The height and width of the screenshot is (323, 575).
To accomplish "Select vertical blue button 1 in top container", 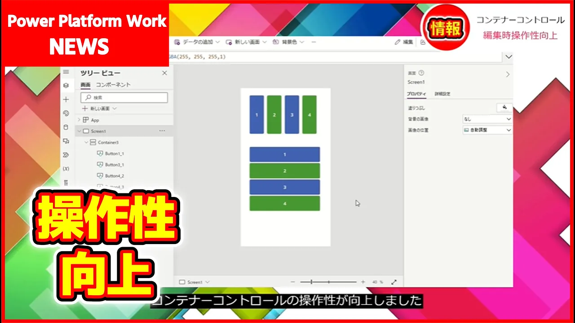I will 257,114.
